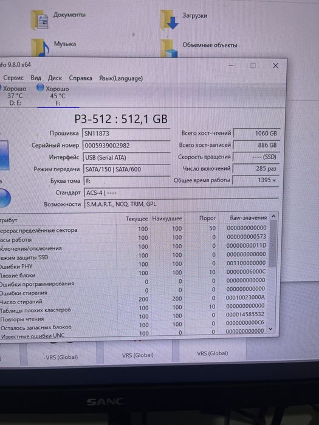319x425 pixels.
Task: Click the Наихудшее column header
Action: click(167, 219)
